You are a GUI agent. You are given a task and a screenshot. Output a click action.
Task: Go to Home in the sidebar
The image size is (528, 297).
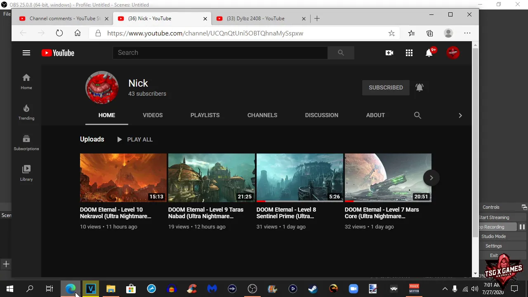pos(26,82)
